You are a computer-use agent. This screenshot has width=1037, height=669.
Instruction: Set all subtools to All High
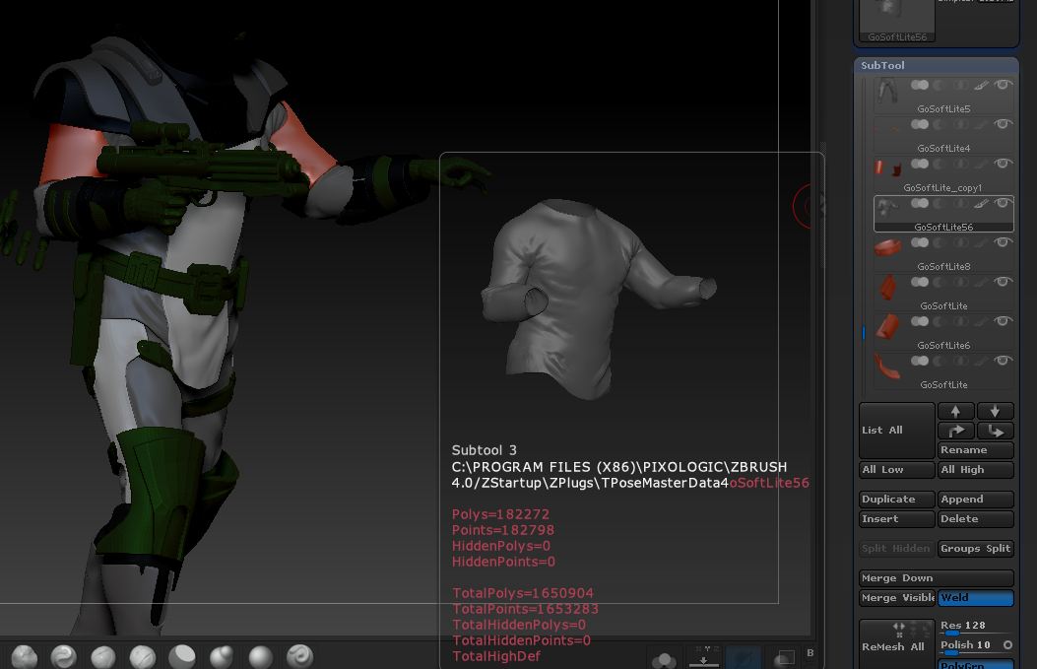coord(976,470)
